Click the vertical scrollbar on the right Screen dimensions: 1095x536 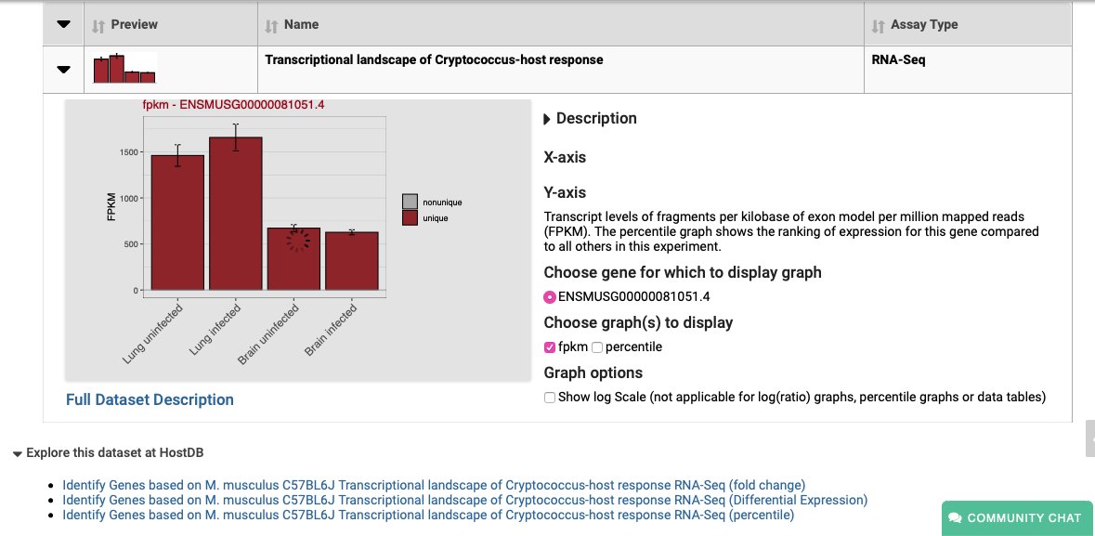[1088, 437]
